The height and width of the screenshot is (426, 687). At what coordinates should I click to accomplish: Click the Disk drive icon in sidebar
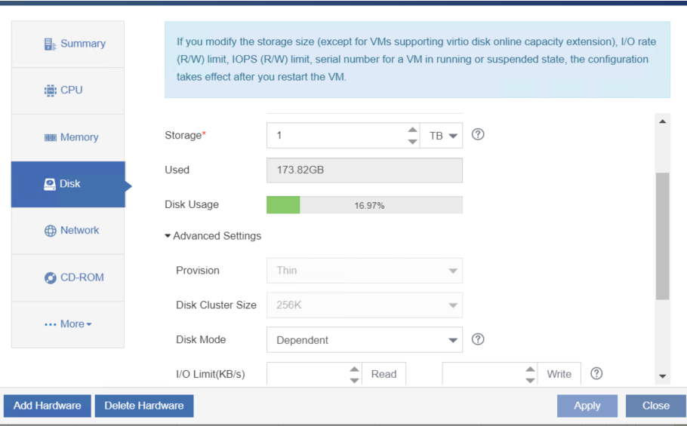[x=50, y=184]
